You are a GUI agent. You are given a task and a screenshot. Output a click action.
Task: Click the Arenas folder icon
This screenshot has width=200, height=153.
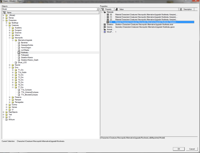[6, 18]
